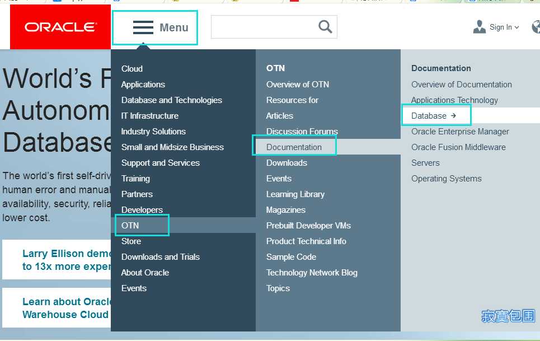Open Database and Technologies menu item

[171, 100]
